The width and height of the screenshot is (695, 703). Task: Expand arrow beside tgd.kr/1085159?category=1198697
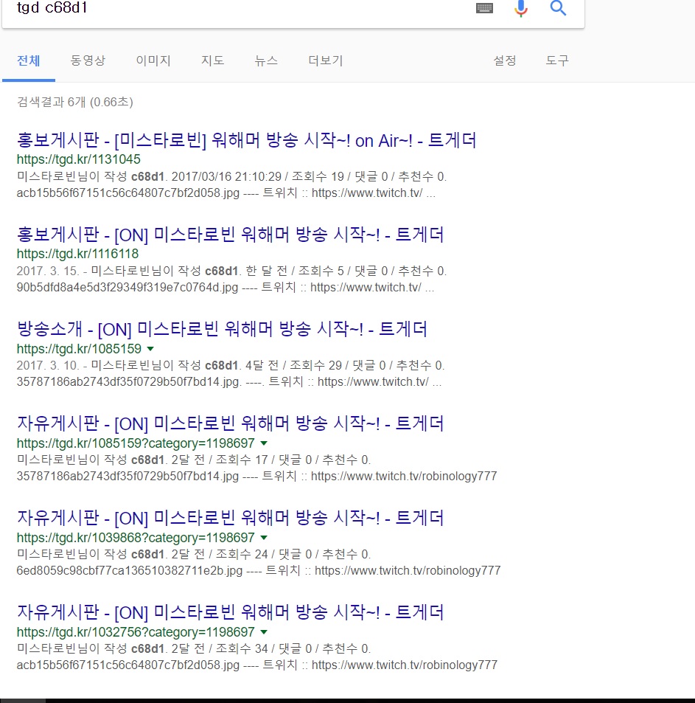click(264, 443)
